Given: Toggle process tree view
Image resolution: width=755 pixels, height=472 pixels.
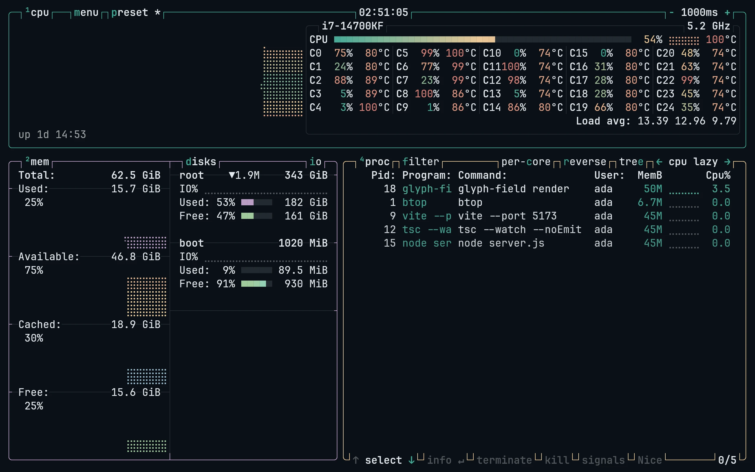Looking at the screenshot, I should 631,162.
